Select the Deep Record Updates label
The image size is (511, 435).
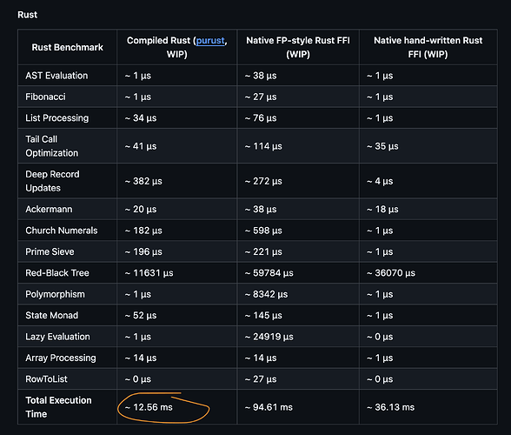(52, 181)
